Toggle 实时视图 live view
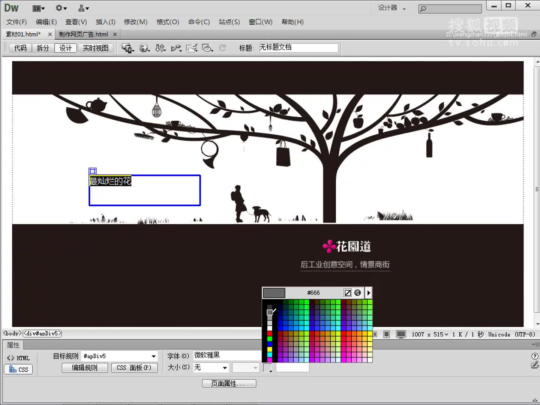The width and height of the screenshot is (540, 405). tap(96, 48)
